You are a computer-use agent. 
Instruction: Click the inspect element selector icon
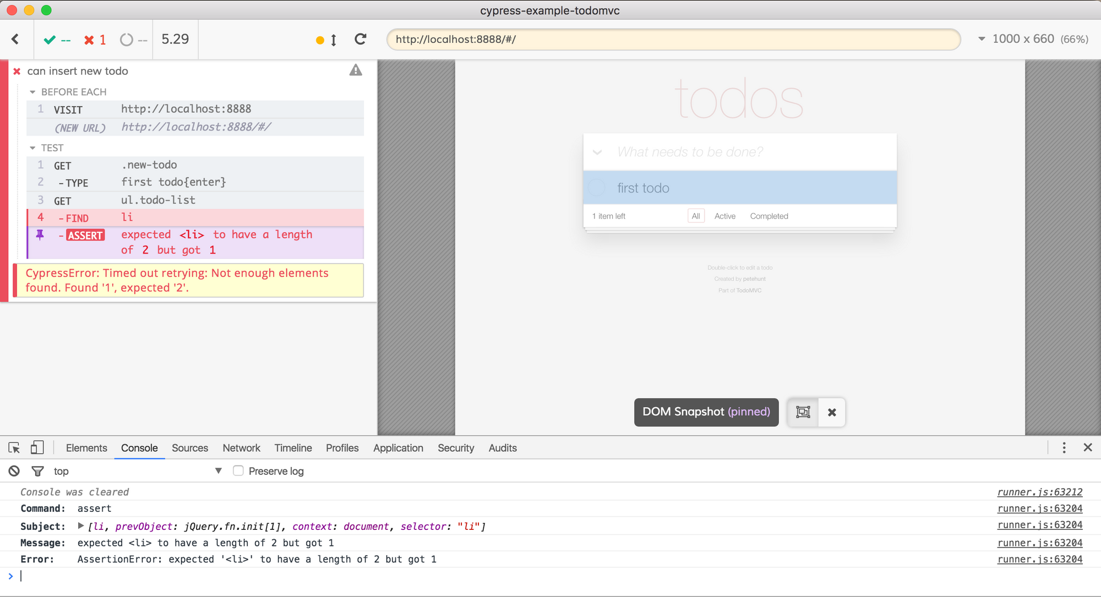(x=14, y=448)
